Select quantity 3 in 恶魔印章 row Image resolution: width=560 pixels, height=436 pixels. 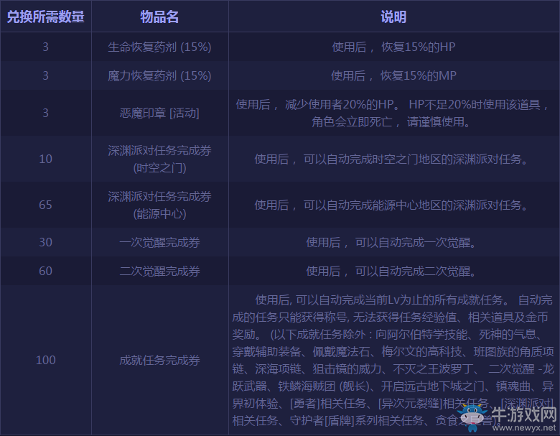46,113
